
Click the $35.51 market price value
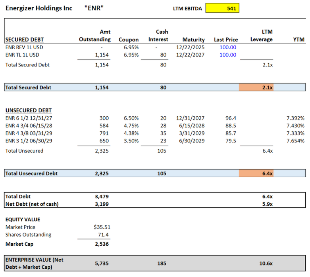[102, 227]
